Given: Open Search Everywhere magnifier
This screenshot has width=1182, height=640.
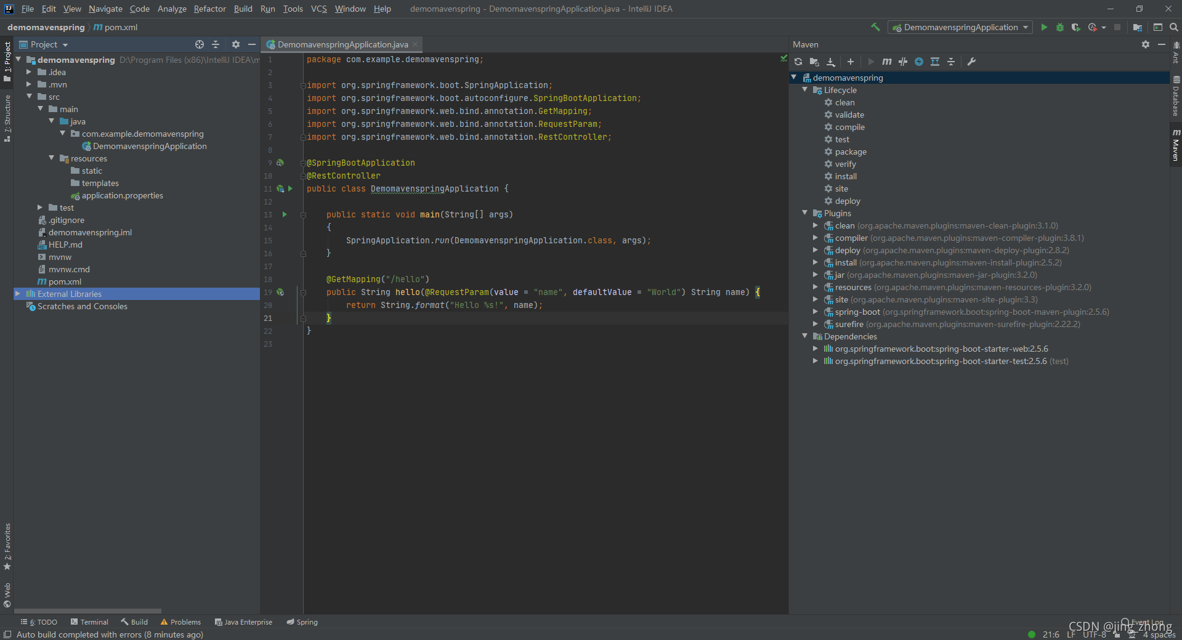Looking at the screenshot, I should tap(1174, 27).
